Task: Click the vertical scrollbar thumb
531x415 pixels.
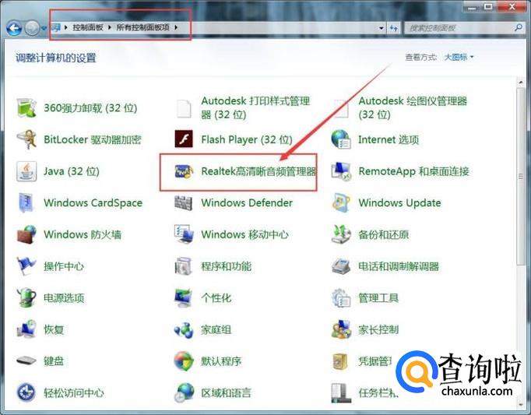Action: tap(521, 176)
